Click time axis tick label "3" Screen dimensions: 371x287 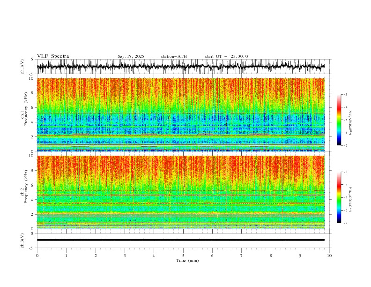125,256
